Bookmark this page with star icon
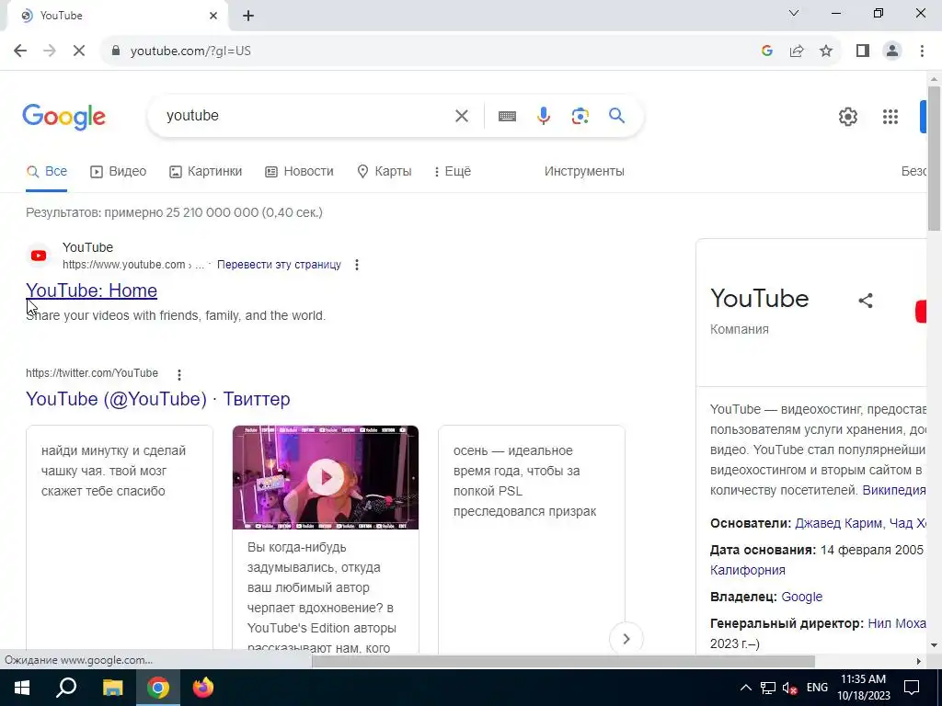The width and height of the screenshot is (942, 706). 826,51
